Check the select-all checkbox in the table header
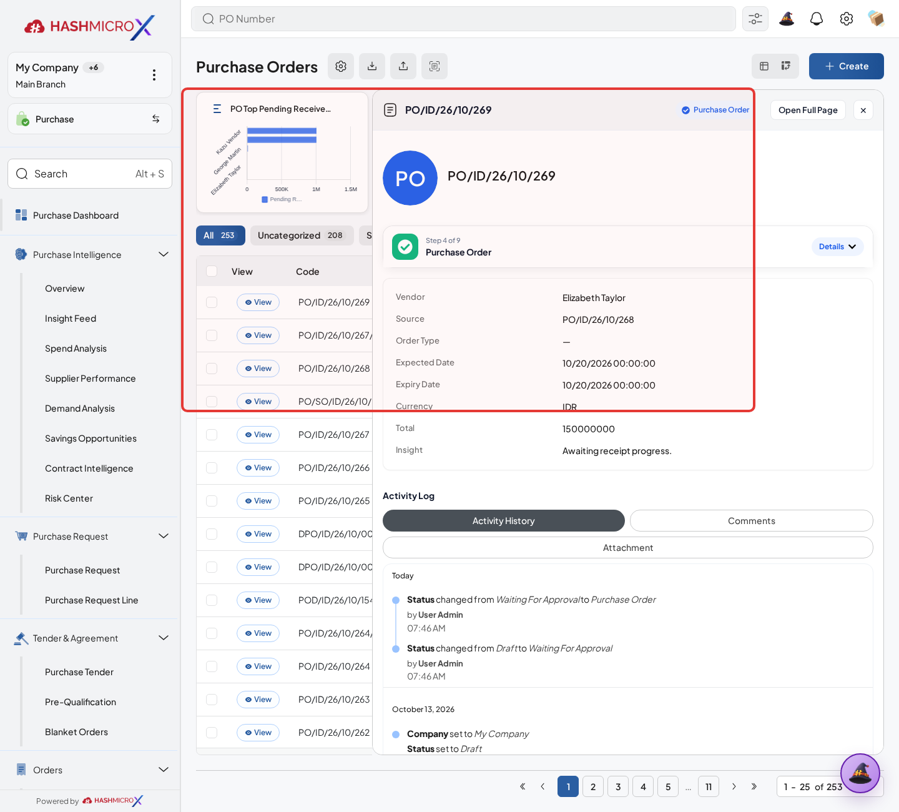Screen dimensions: 899x812 (x=212, y=271)
